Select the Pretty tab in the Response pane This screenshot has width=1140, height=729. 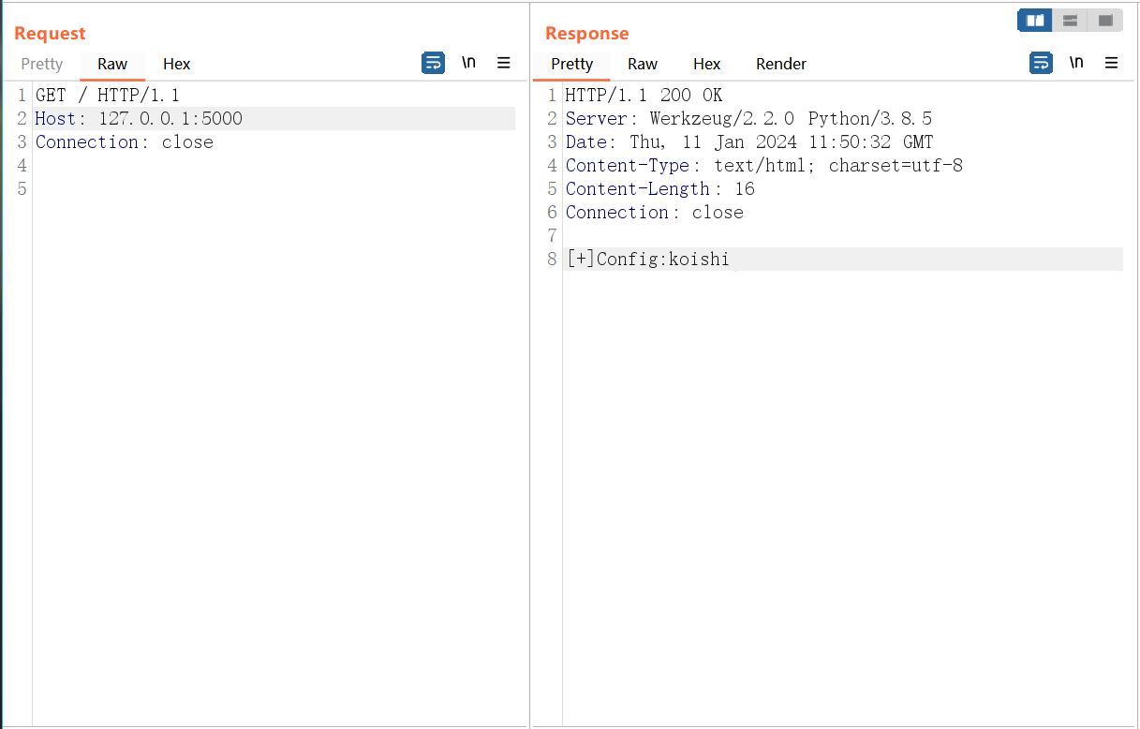point(571,64)
